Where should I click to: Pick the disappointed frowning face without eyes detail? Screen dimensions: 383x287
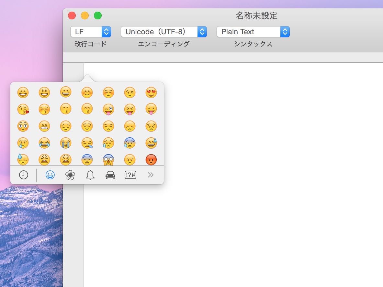click(x=130, y=126)
